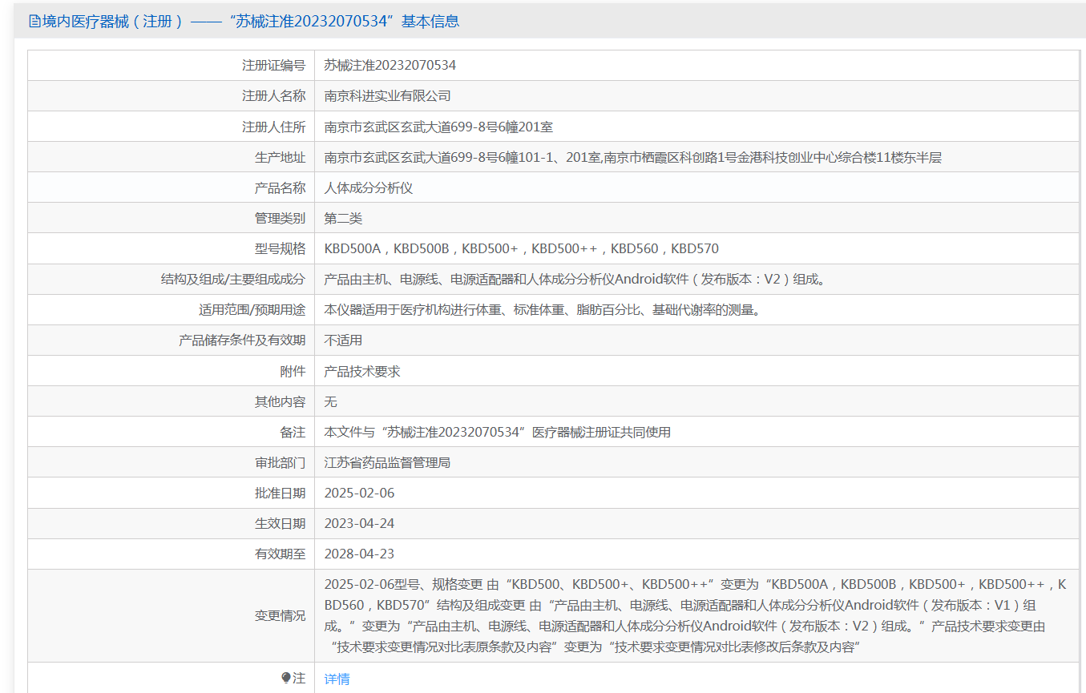
Task: Click the 有效期至 label
Action: 281,554
